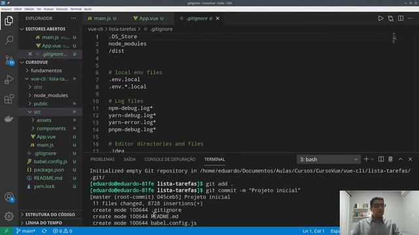Open the Problemas panel tab
Screen dimensions: 419x235
[102, 159]
